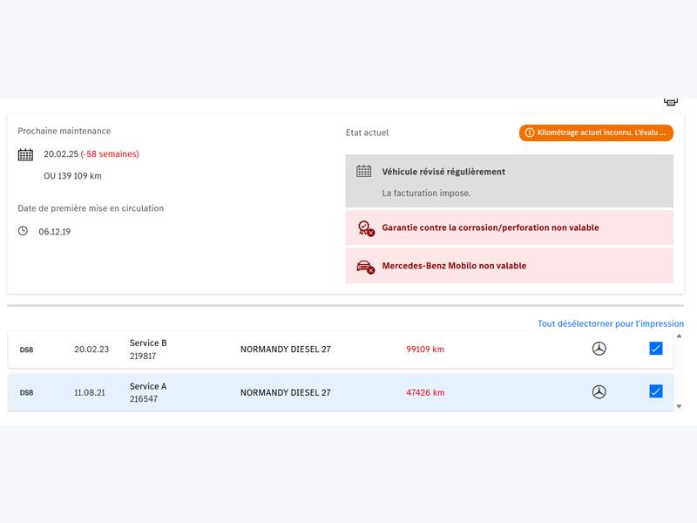Click Mercedes star icon in Service A row
The height and width of the screenshot is (523, 697).
(599, 392)
